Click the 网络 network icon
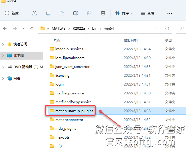Image resolution: width=186 pixels, height=148 pixels. click(10, 78)
